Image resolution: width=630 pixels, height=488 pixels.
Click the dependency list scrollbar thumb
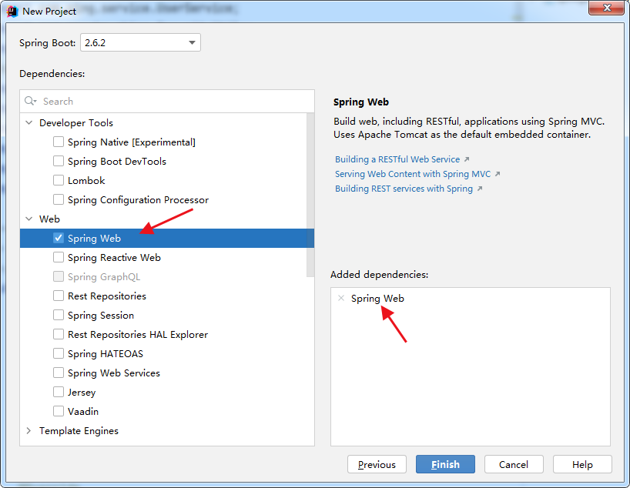310,195
